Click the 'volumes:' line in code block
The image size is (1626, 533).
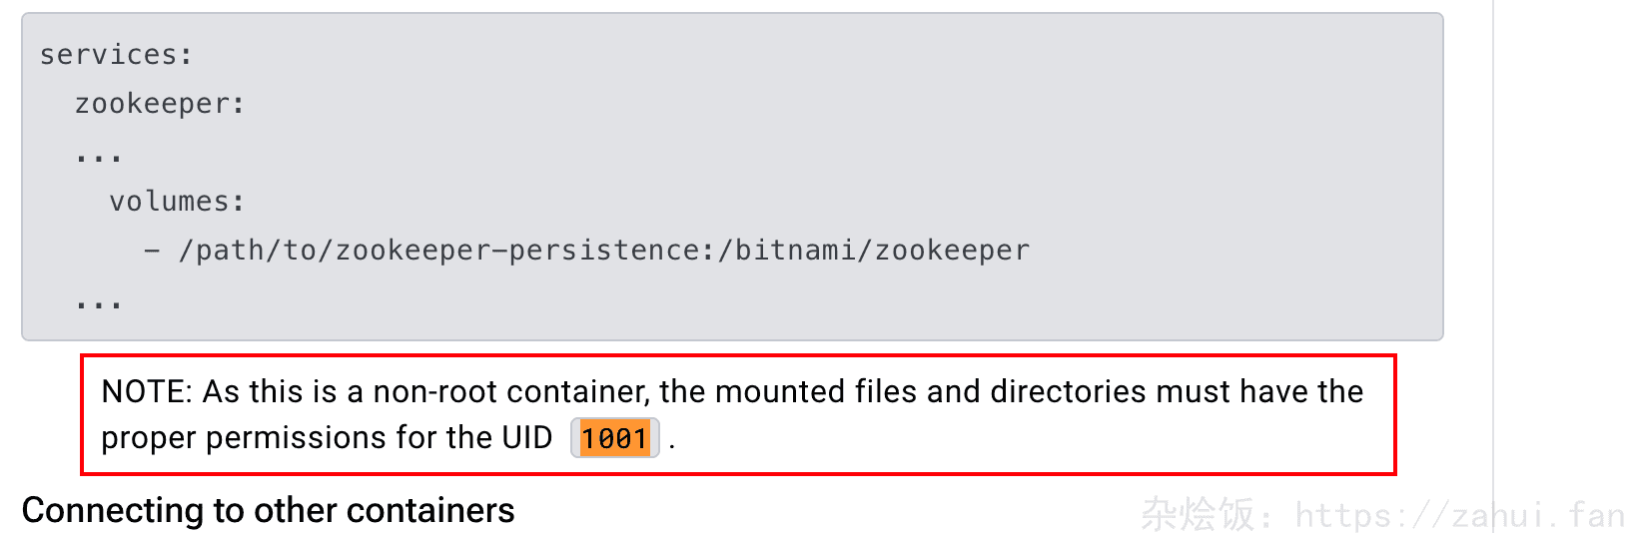click(177, 202)
